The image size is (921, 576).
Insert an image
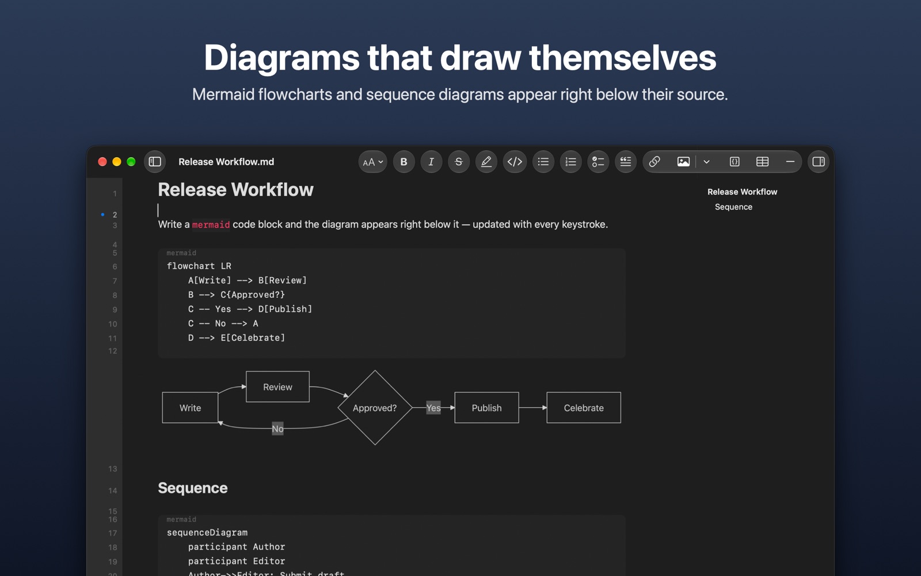pyautogui.click(x=683, y=162)
